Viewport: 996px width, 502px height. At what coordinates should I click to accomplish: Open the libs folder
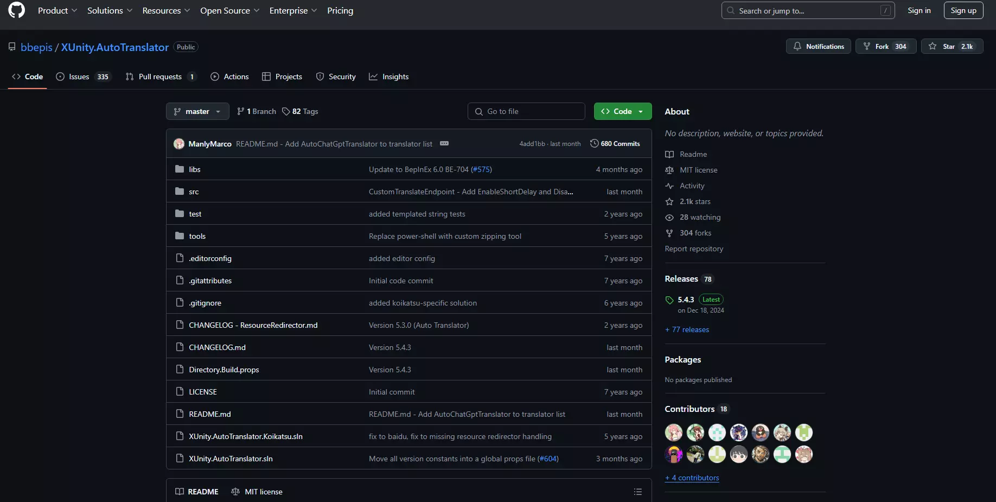tap(195, 169)
